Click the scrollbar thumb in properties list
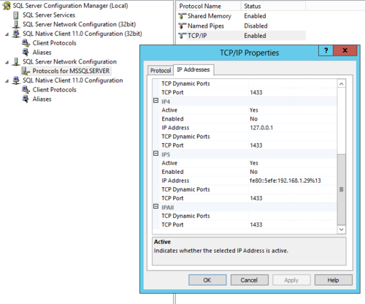This screenshot has height=304, width=365. 342,189
